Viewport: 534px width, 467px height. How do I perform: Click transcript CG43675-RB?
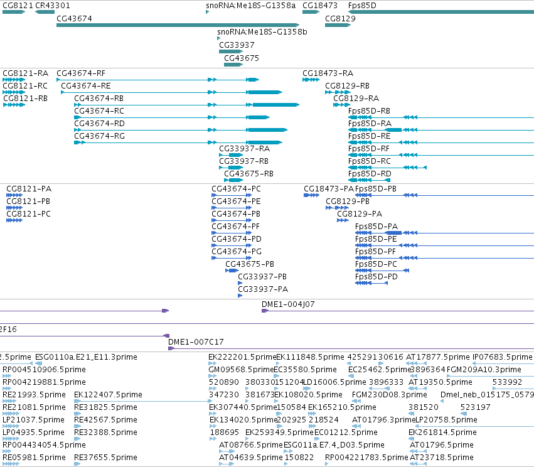248,174
